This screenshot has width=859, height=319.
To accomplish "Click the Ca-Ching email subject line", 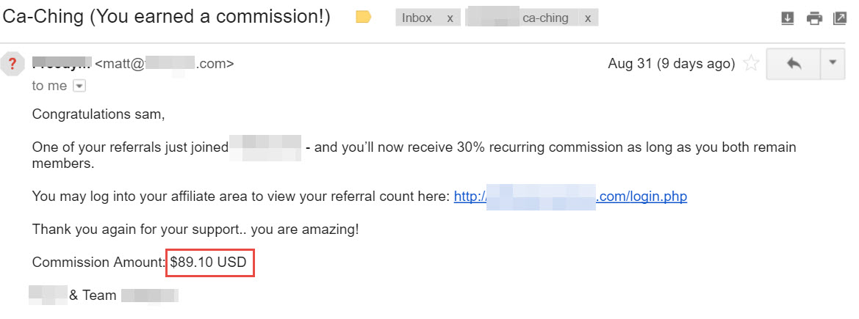I will click(167, 18).
